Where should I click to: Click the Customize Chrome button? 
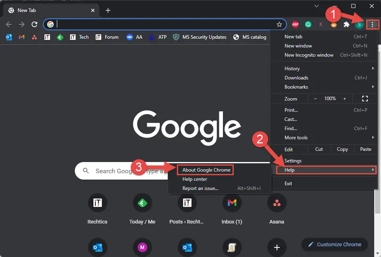[335, 244]
